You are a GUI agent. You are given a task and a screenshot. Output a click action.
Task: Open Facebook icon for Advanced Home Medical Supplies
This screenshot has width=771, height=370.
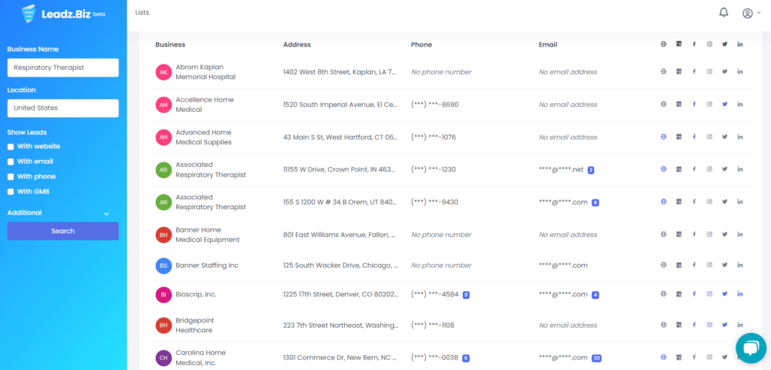pos(693,137)
